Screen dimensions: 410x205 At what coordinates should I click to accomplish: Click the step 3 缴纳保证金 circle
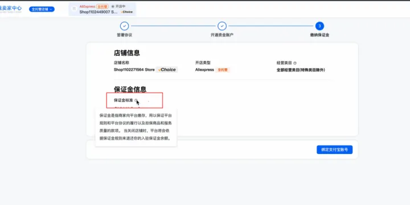click(319, 26)
